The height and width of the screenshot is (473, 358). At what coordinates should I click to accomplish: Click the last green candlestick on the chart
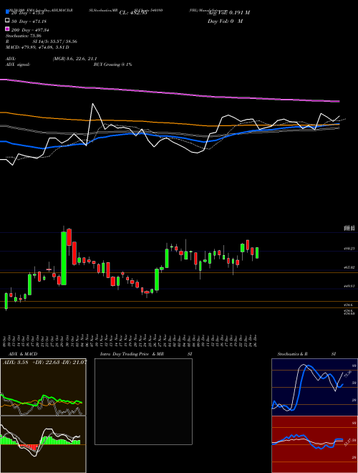pyautogui.click(x=257, y=253)
